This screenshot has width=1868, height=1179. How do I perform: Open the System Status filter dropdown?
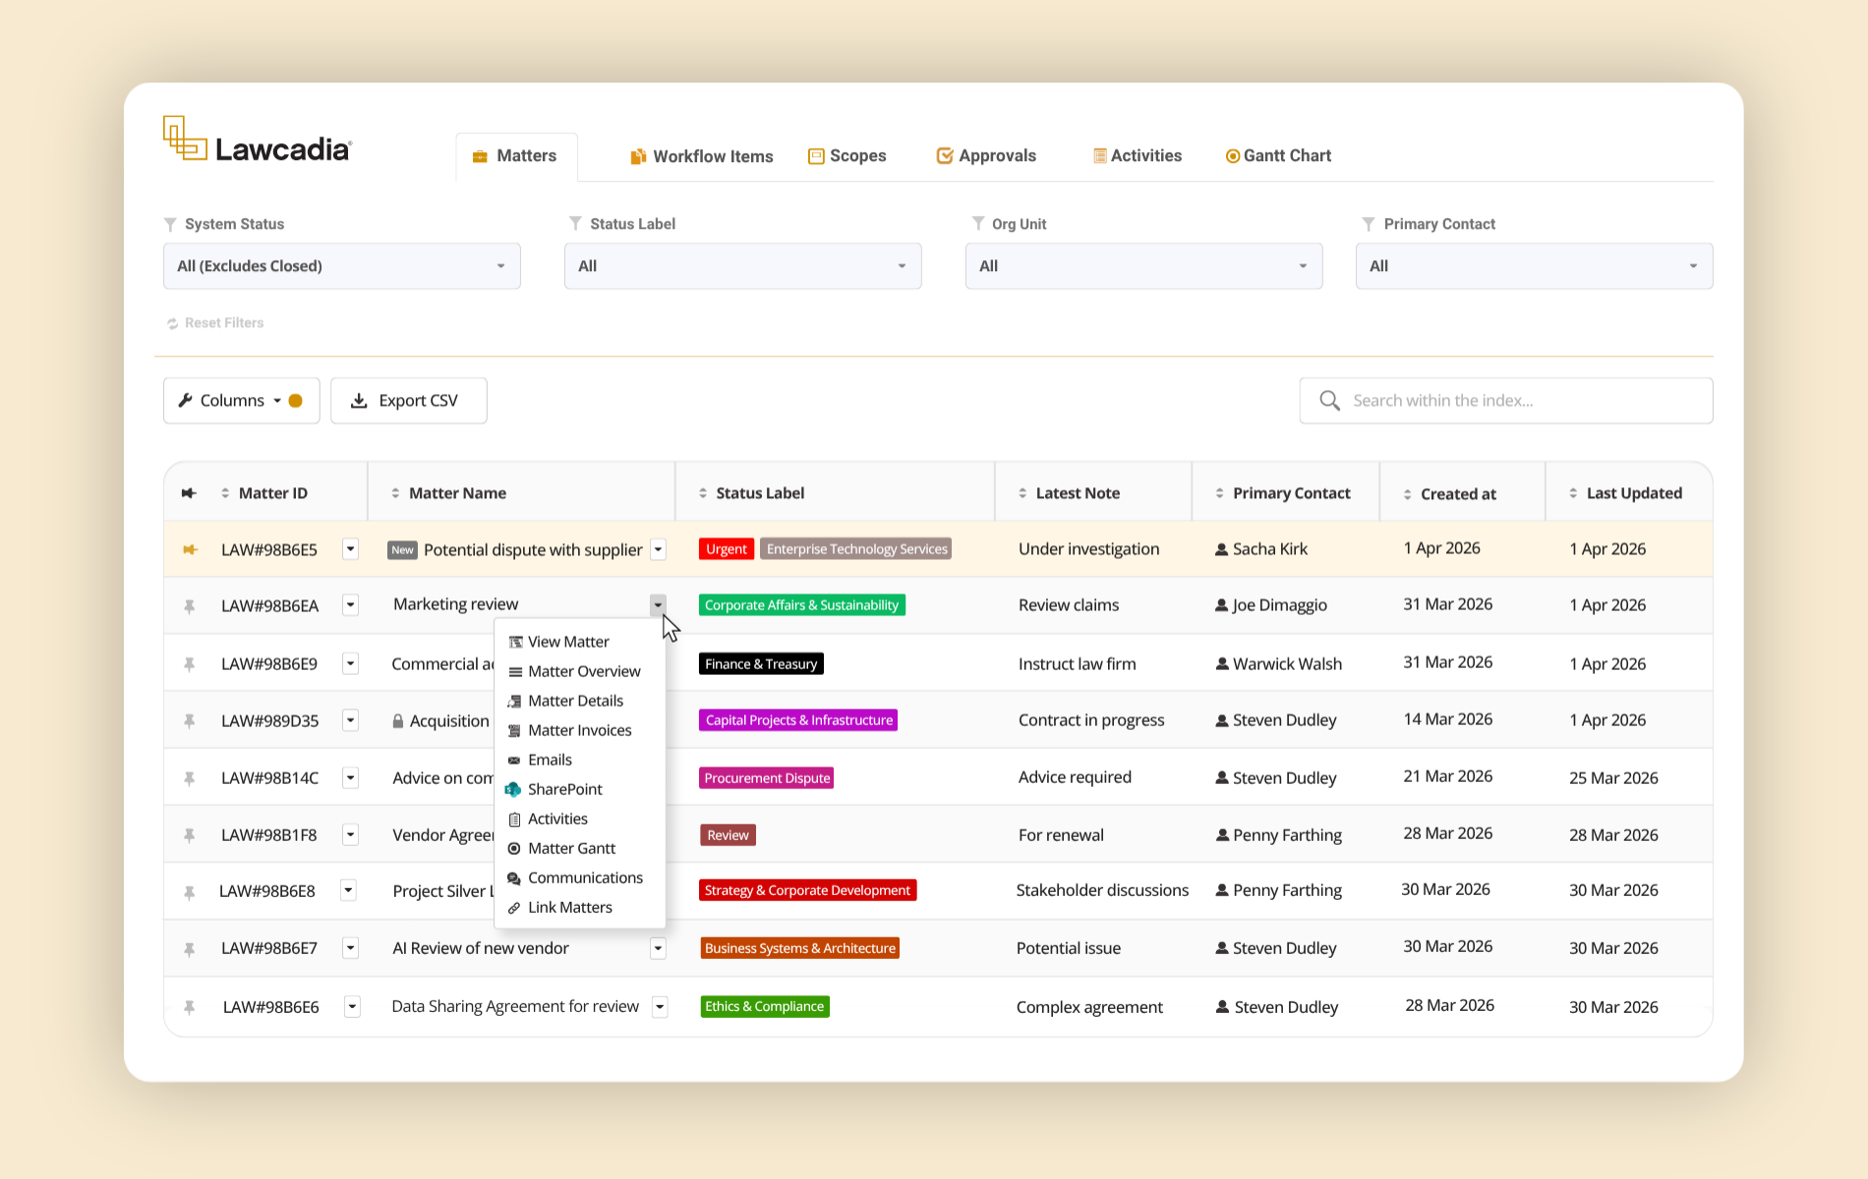[x=342, y=266]
